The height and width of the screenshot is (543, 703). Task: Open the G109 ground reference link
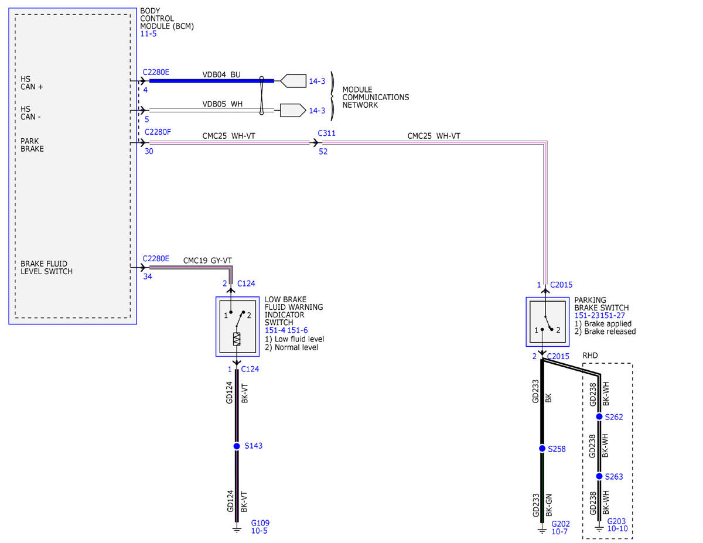pos(260,522)
